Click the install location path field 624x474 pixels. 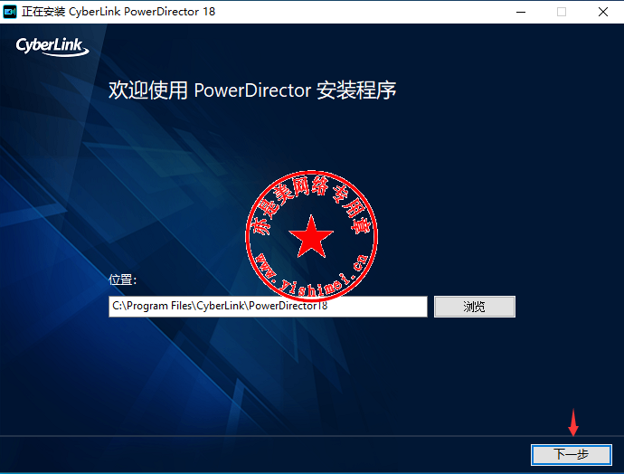(x=268, y=307)
